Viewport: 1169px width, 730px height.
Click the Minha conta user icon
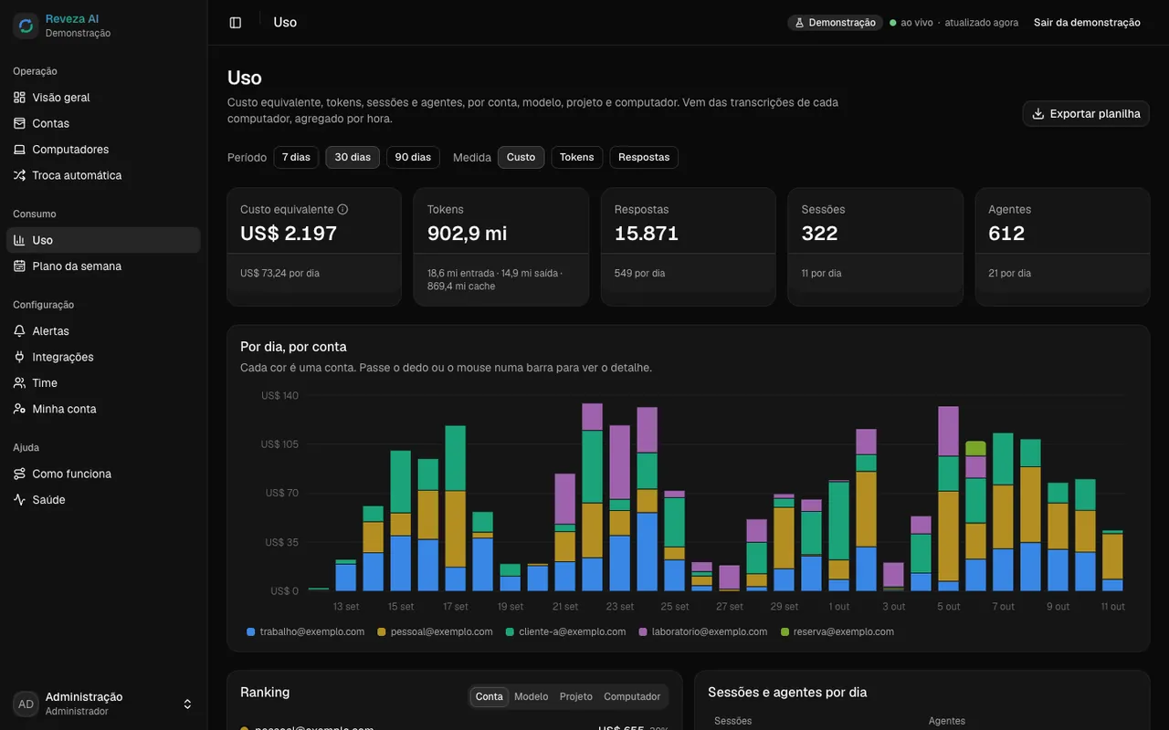(x=19, y=409)
